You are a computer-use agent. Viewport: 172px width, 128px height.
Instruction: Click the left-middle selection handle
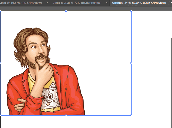[1, 63]
